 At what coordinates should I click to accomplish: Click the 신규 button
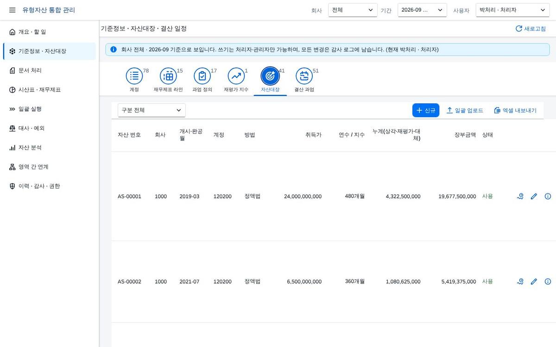pos(426,110)
